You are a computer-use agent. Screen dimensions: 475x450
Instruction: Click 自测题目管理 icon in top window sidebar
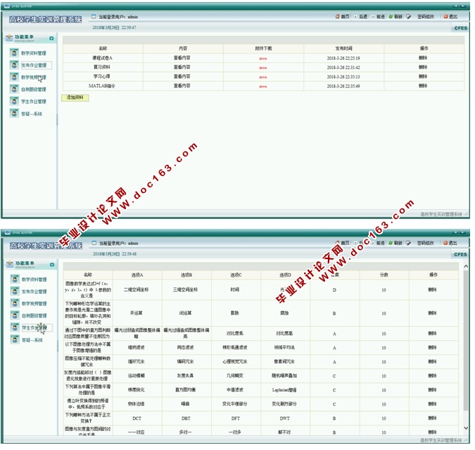point(14,89)
